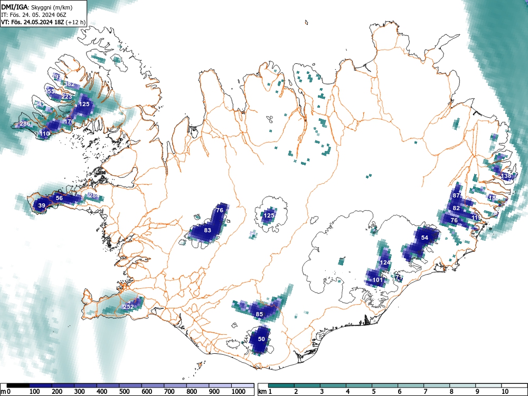
Task: Select the 83 visibility value
Action: click(208, 230)
